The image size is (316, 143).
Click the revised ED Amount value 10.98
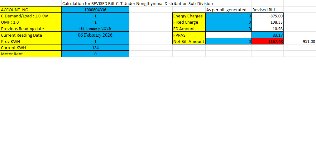click(x=268, y=29)
